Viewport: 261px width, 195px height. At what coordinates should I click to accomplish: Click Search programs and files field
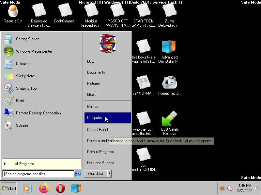(x=38, y=174)
